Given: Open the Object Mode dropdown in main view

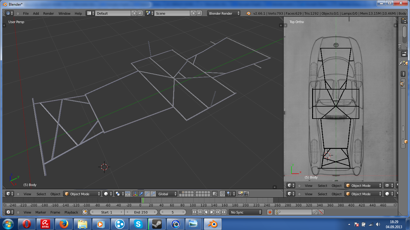Looking at the screenshot, I should (x=82, y=194).
